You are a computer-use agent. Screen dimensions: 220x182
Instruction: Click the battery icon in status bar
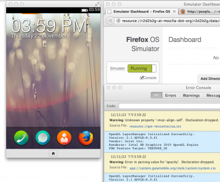pos(84,10)
